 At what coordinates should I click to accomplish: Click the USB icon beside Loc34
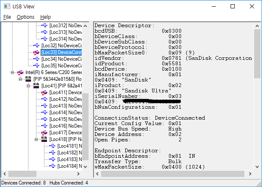(x=36, y=59)
